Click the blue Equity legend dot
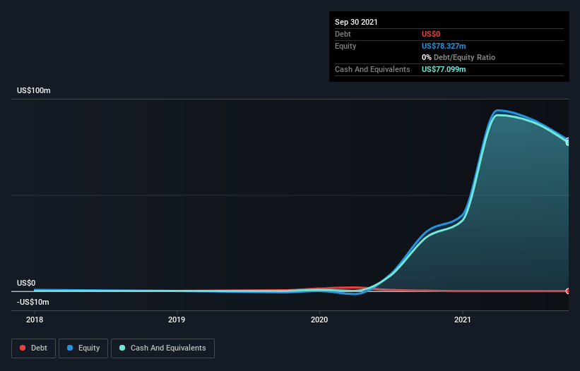This screenshot has height=371, width=580. [70, 348]
